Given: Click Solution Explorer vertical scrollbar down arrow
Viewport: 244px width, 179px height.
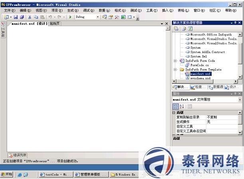Looking at the screenshot, I should point(240,77).
